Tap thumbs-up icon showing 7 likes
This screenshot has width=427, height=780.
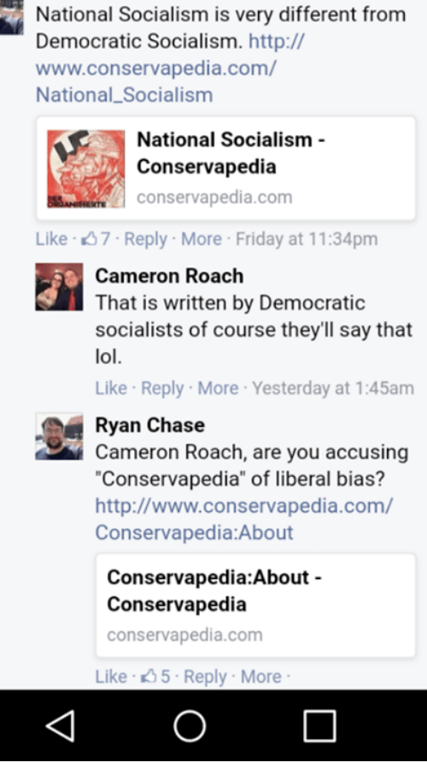coord(90,238)
